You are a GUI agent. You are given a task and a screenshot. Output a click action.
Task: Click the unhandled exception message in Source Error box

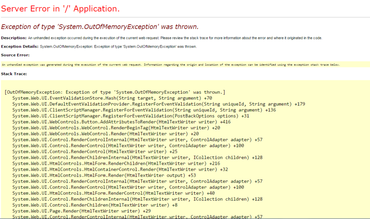click(x=171, y=65)
